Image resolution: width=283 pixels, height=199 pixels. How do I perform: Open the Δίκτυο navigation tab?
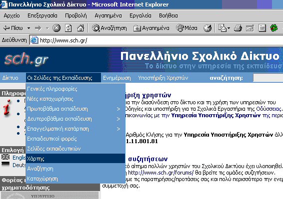pos(10,78)
